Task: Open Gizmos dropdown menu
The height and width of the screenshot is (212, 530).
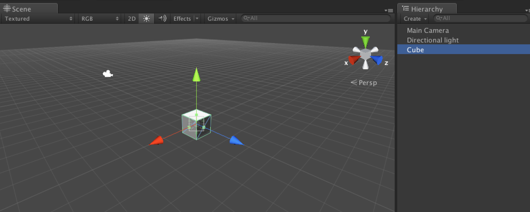Action: coord(221,19)
